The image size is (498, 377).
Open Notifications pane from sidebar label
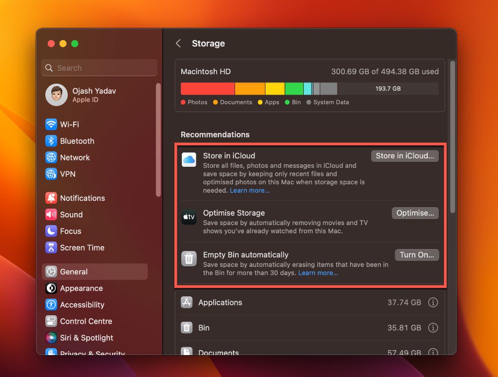pyautogui.click(x=83, y=198)
